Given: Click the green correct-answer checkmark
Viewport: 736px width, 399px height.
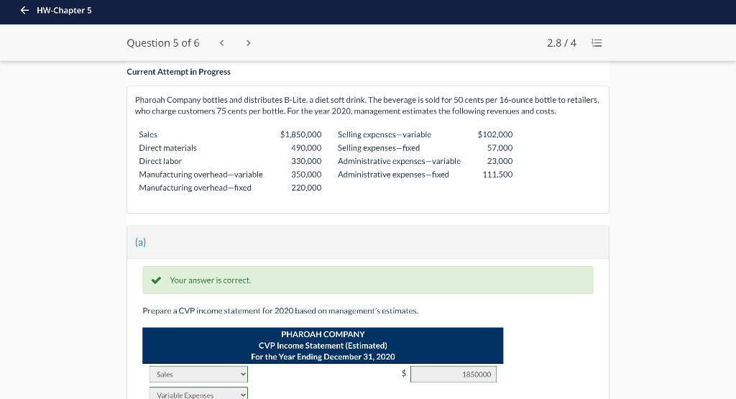Looking at the screenshot, I should click(156, 280).
